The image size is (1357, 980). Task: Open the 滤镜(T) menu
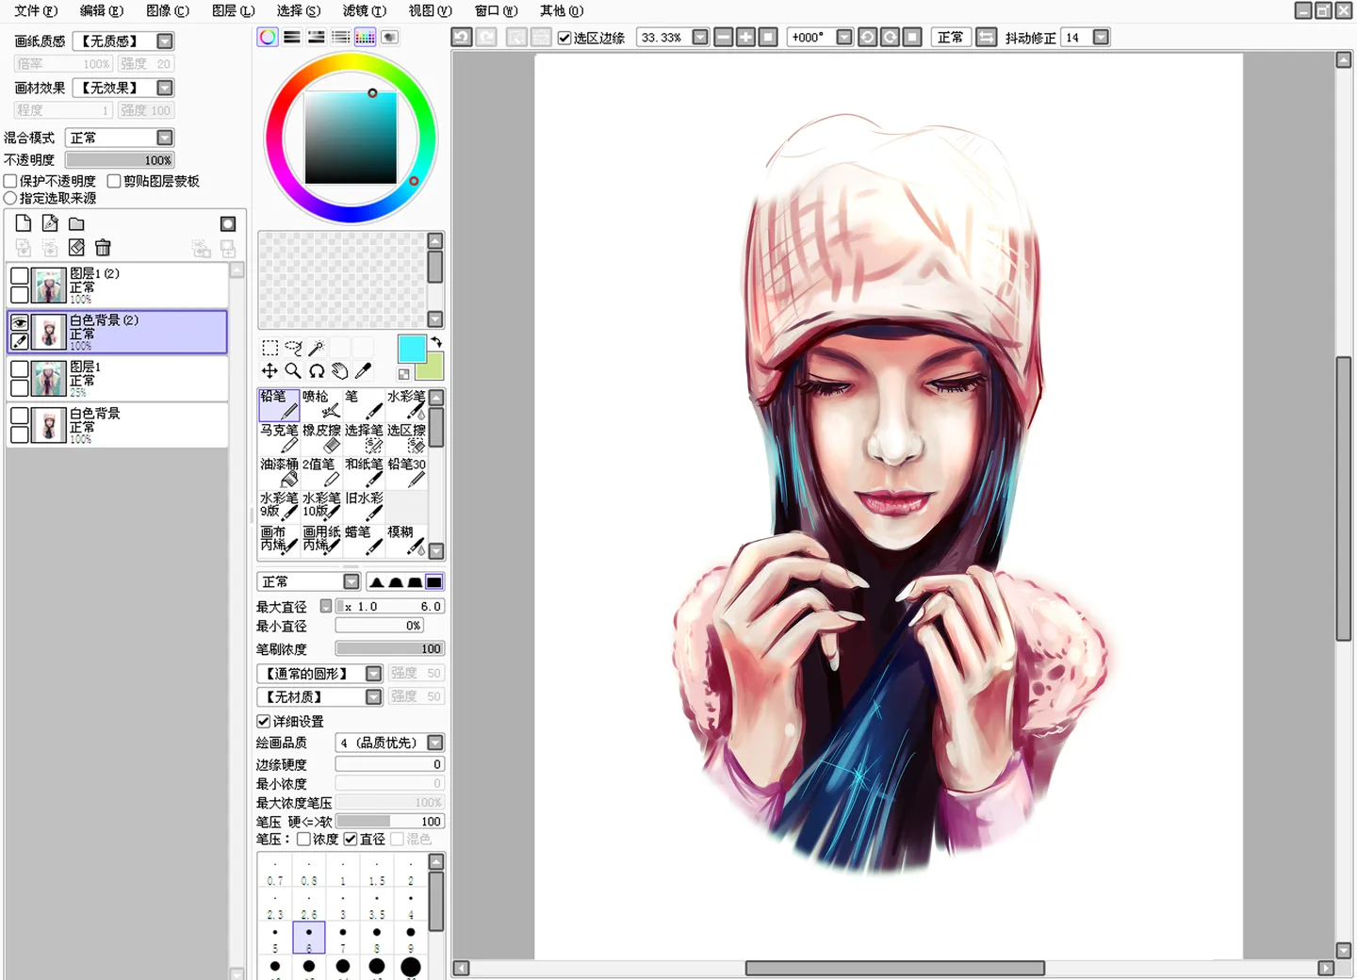[x=364, y=10]
